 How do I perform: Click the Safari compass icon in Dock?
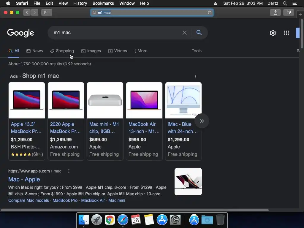(x=123, y=220)
